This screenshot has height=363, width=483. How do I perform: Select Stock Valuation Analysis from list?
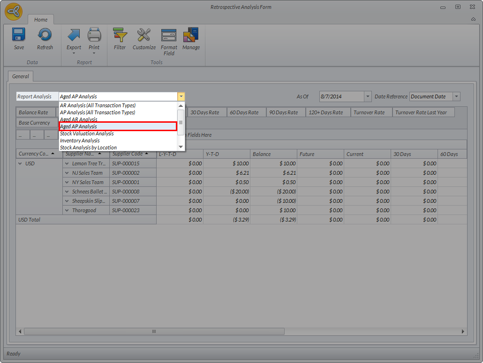click(x=87, y=133)
